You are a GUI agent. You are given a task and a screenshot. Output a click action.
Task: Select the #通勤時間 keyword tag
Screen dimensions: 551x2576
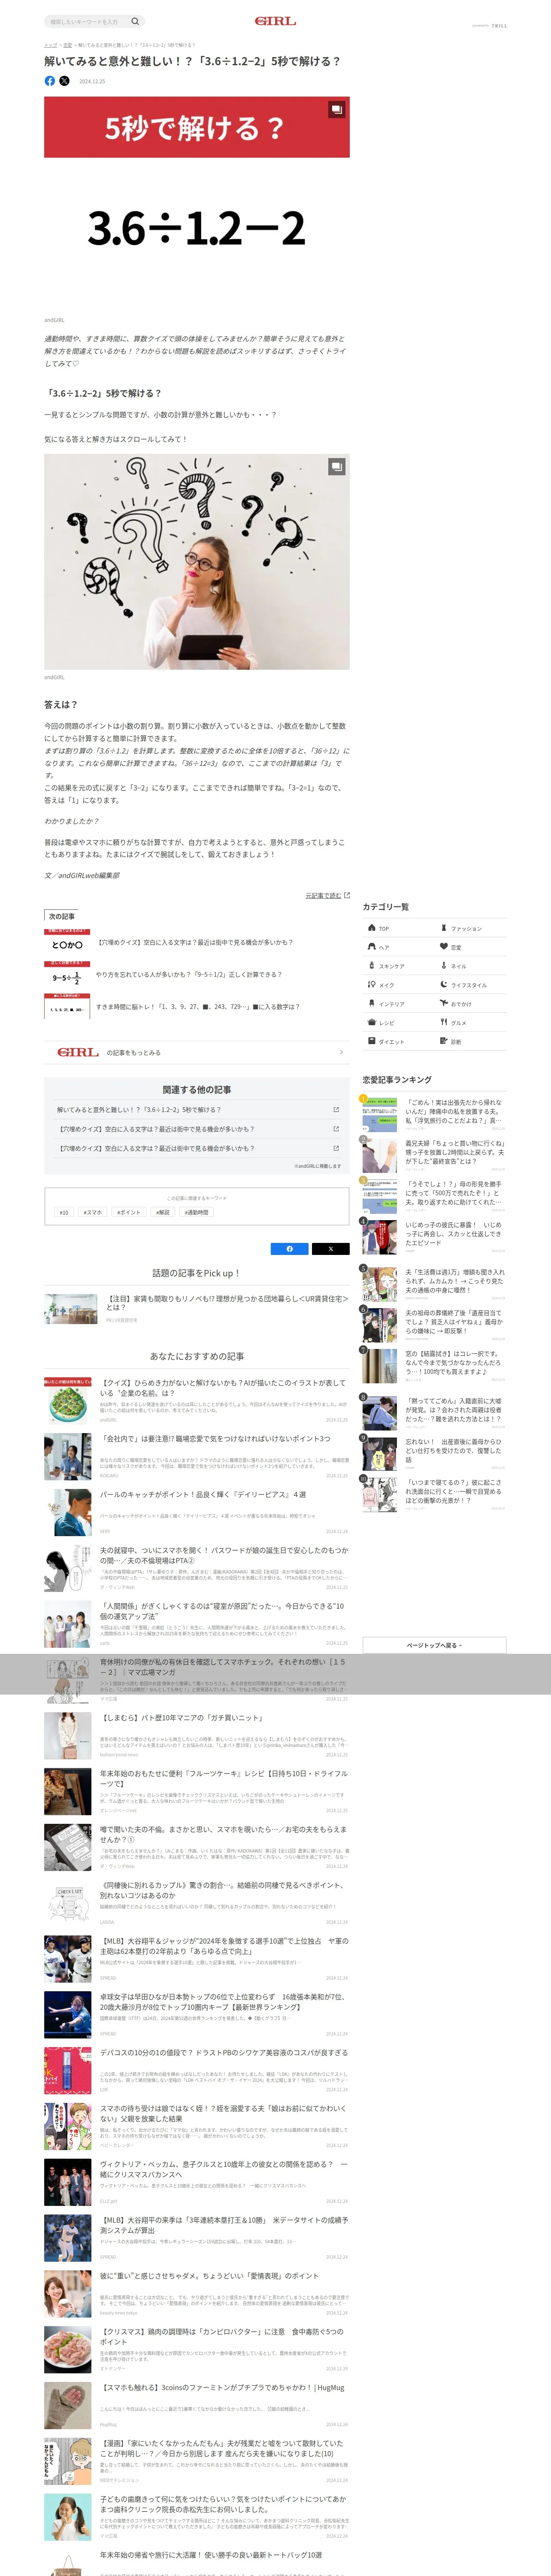tap(197, 1212)
